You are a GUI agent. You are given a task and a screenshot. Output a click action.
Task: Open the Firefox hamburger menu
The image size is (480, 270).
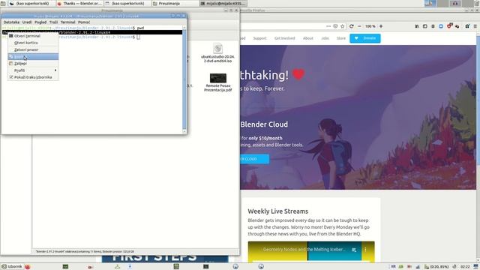[x=475, y=26]
